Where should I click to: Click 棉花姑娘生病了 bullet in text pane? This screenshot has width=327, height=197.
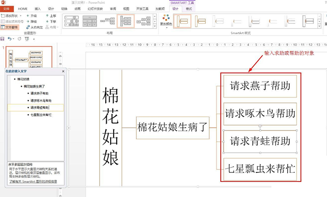[x=34, y=86]
